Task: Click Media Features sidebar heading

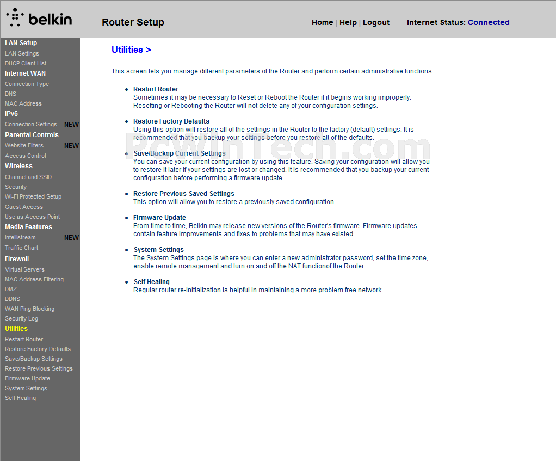Action: coord(28,227)
